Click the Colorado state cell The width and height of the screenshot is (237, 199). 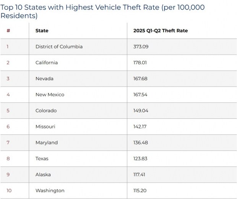tap(46, 111)
